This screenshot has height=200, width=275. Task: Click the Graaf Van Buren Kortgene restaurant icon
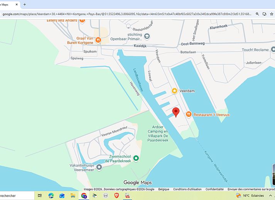[x=98, y=39]
